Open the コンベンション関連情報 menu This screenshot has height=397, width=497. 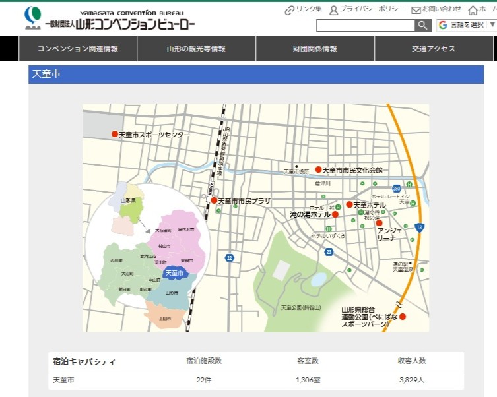click(78, 49)
